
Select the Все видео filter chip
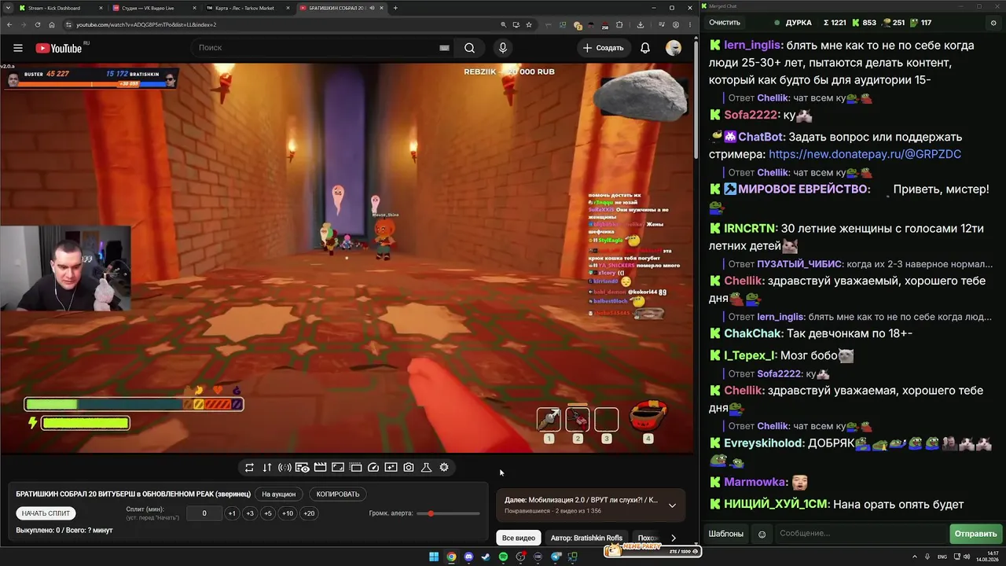pos(519,538)
